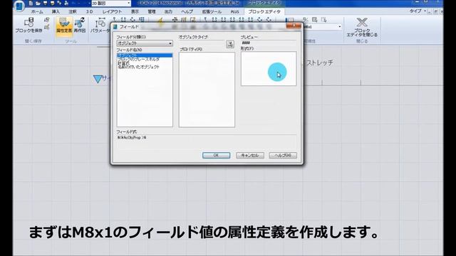Click the Close Block Editor X icon
Image resolution: width=456 pixels, height=256 pixels.
(362, 22)
